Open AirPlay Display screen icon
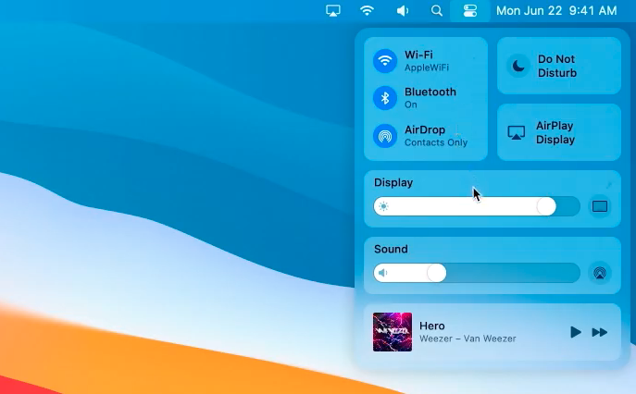This screenshot has width=636, height=394. (x=517, y=132)
